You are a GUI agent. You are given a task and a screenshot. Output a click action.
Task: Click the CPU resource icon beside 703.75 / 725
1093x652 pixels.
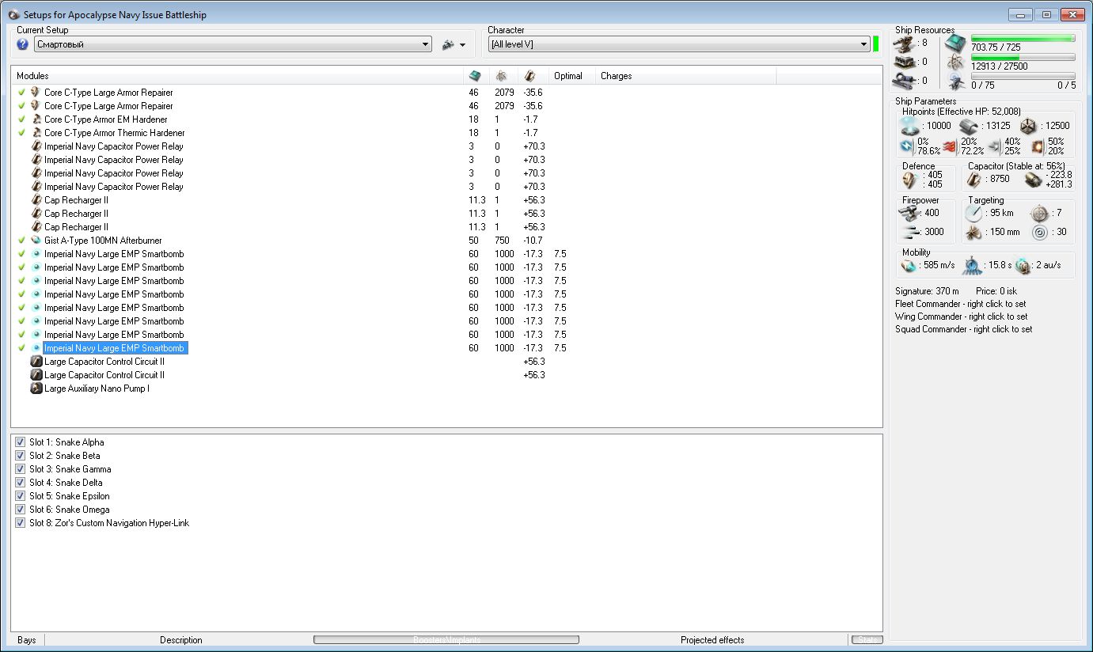pyautogui.click(x=955, y=45)
